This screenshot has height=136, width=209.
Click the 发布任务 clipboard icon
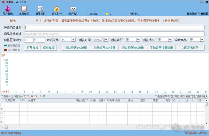tap(24, 10)
